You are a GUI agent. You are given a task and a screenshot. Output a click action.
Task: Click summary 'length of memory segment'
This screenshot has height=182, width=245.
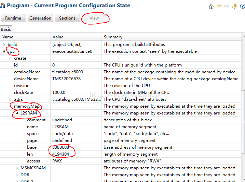(131, 154)
